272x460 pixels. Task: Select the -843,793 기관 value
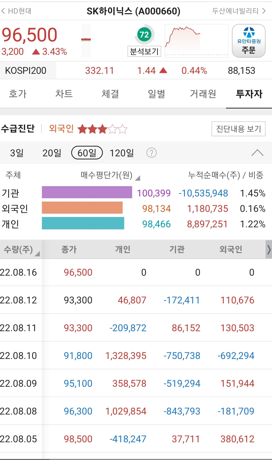coord(182,411)
